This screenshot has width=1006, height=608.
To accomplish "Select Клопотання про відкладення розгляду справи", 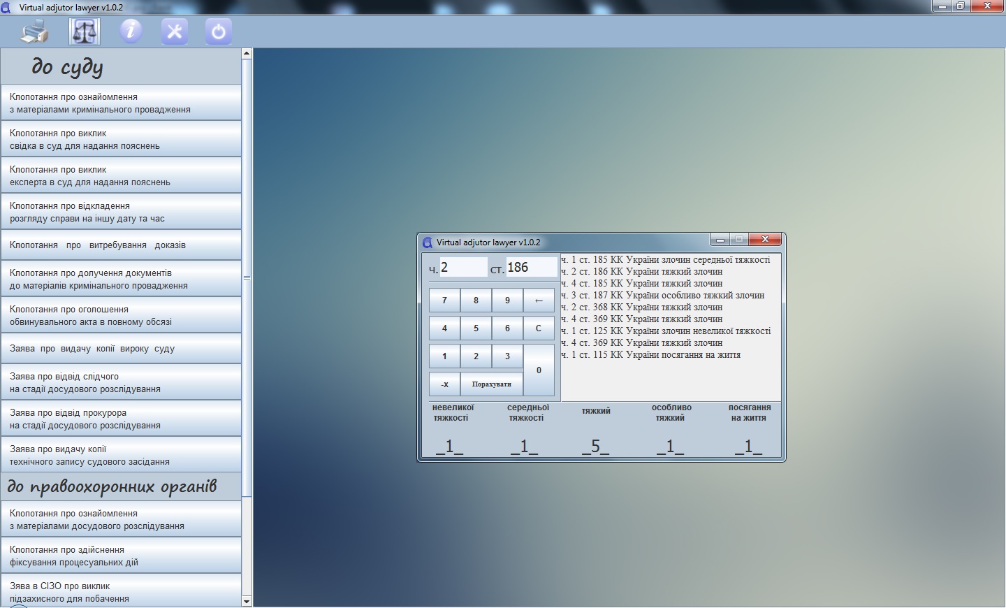I will (121, 212).
